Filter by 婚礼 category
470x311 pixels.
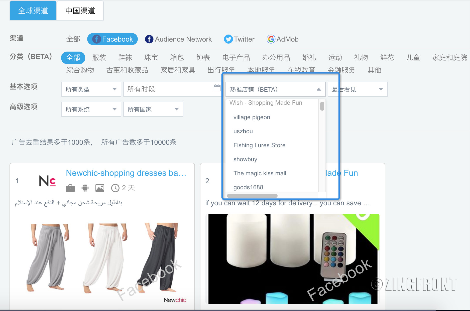pyautogui.click(x=309, y=58)
